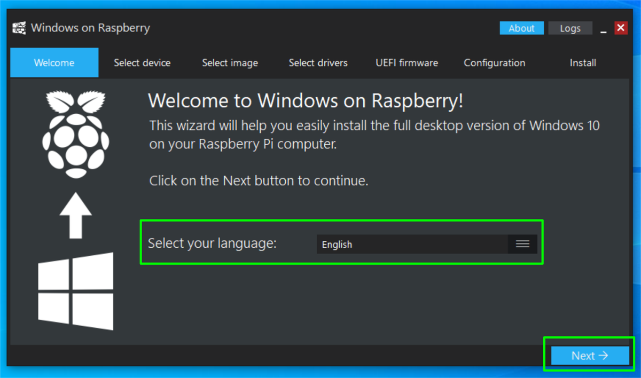Viewport: 641px width, 378px height.
Task: Open the Install tab
Action: (582, 62)
